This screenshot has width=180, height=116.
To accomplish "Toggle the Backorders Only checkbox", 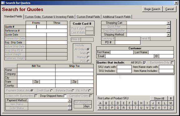I will coord(172,63).
